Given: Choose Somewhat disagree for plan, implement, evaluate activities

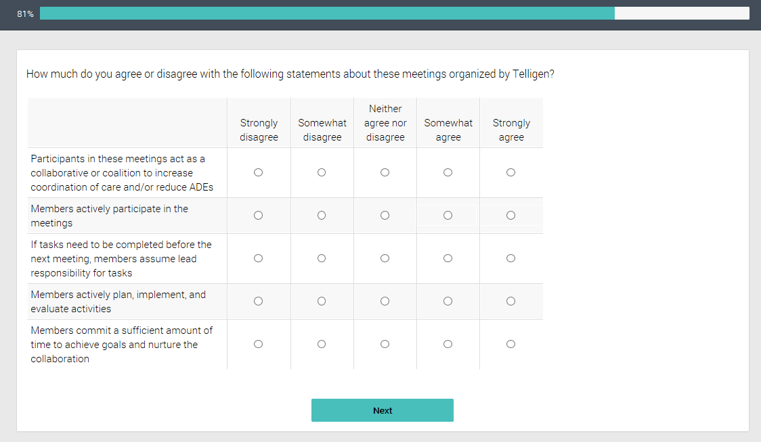Looking at the screenshot, I should click(322, 301).
